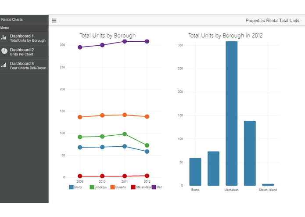305x217 pixels.
Task: Click the Brooklyn 2012 green point
Action: 147,145
